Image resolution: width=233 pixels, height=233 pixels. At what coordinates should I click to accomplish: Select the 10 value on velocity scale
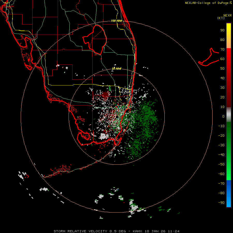click(222, 107)
